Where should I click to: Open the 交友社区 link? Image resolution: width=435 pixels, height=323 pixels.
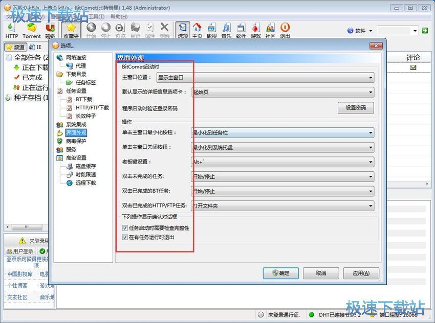click(17, 297)
